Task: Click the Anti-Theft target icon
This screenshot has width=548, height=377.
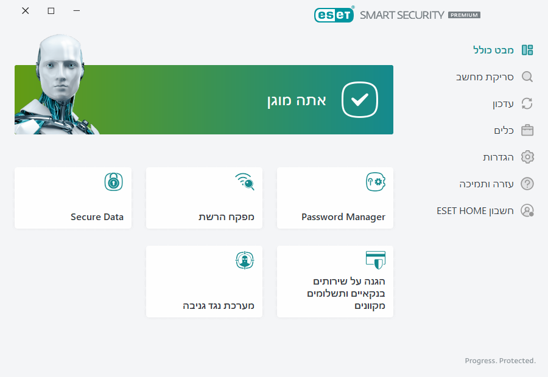Action: [245, 260]
